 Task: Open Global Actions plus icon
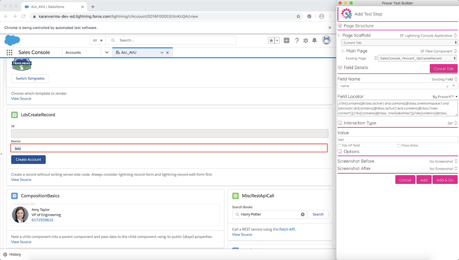click(x=287, y=40)
